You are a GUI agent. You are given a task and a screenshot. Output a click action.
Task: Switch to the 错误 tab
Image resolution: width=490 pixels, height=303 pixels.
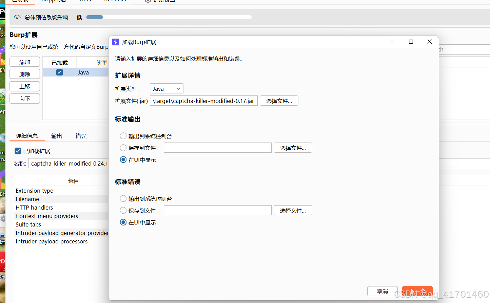[x=81, y=136]
